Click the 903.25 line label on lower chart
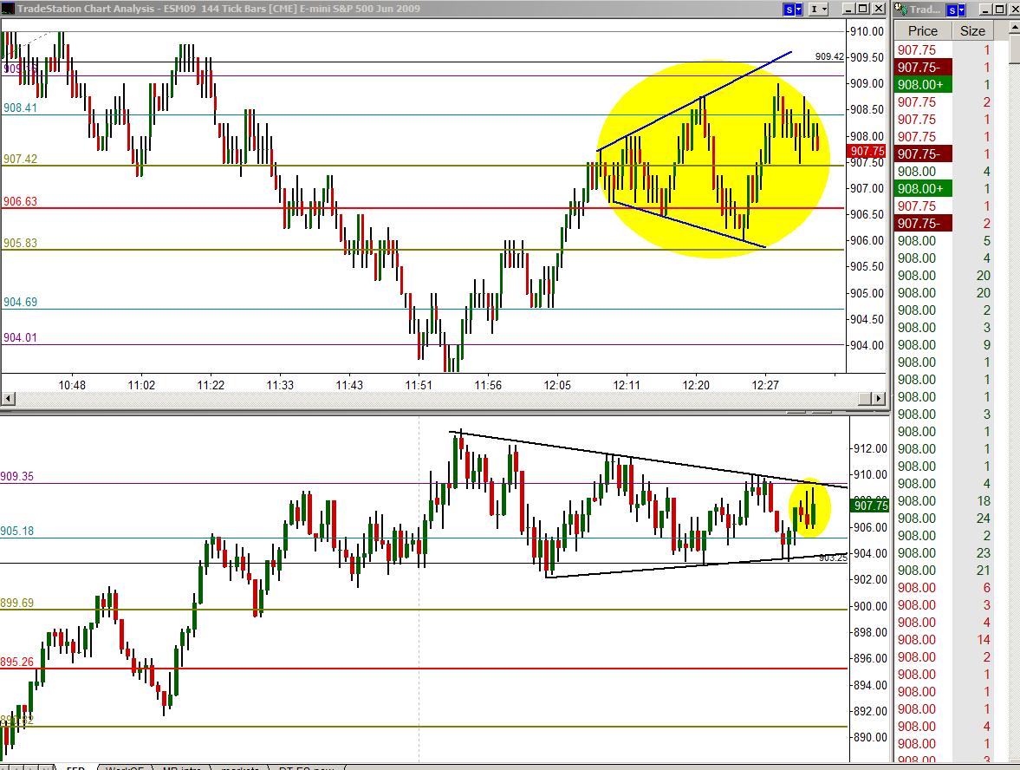The image size is (1020, 770). (x=834, y=558)
